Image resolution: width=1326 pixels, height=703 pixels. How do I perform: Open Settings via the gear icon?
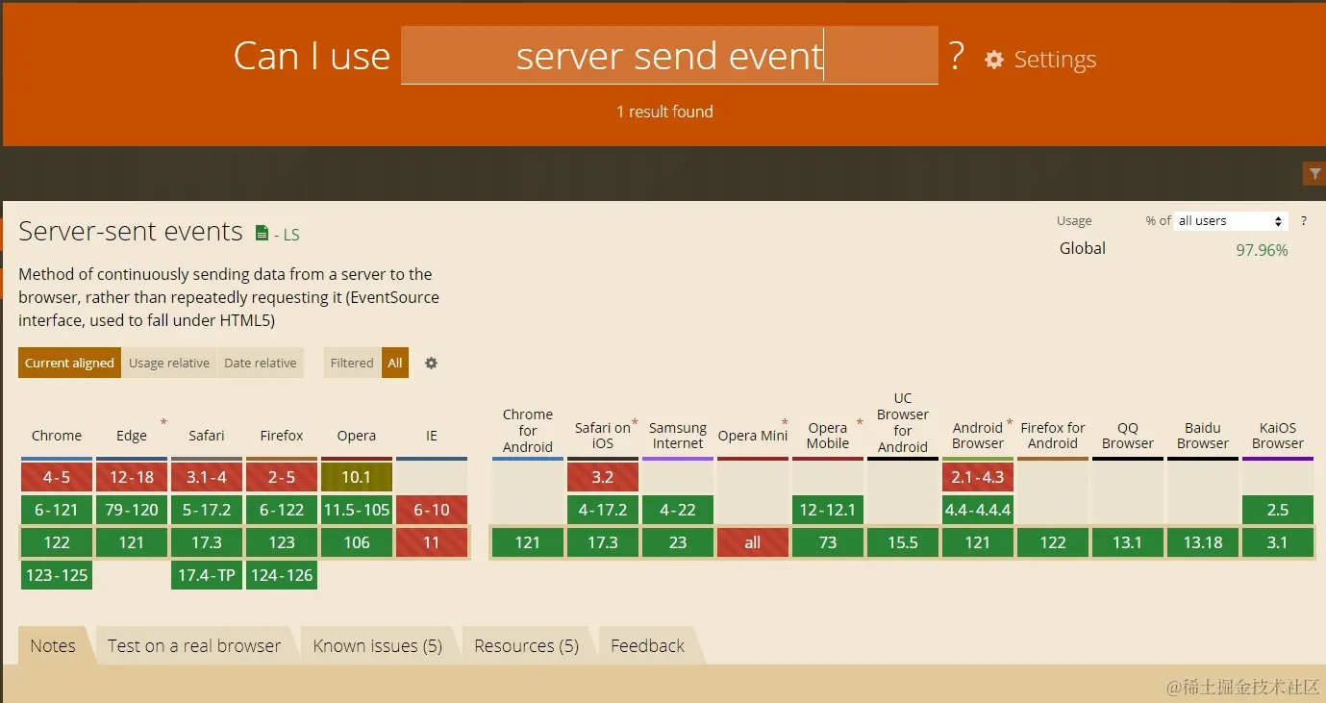click(993, 60)
